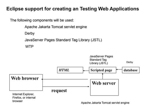Click the arrow from database to Scripted page
The height and width of the screenshot is (110, 147).
(x=119, y=69)
